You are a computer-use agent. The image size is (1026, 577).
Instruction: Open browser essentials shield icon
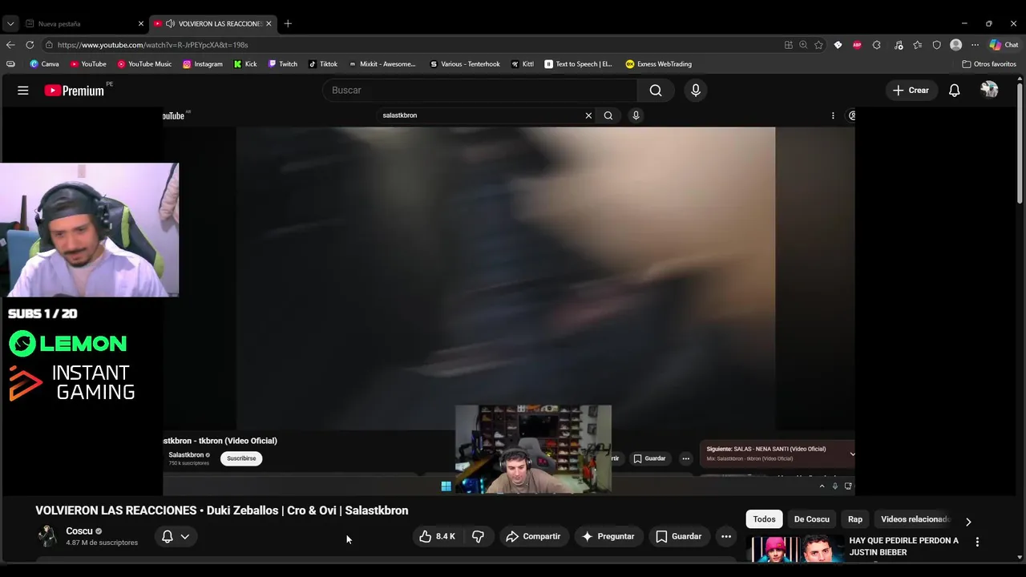936,45
